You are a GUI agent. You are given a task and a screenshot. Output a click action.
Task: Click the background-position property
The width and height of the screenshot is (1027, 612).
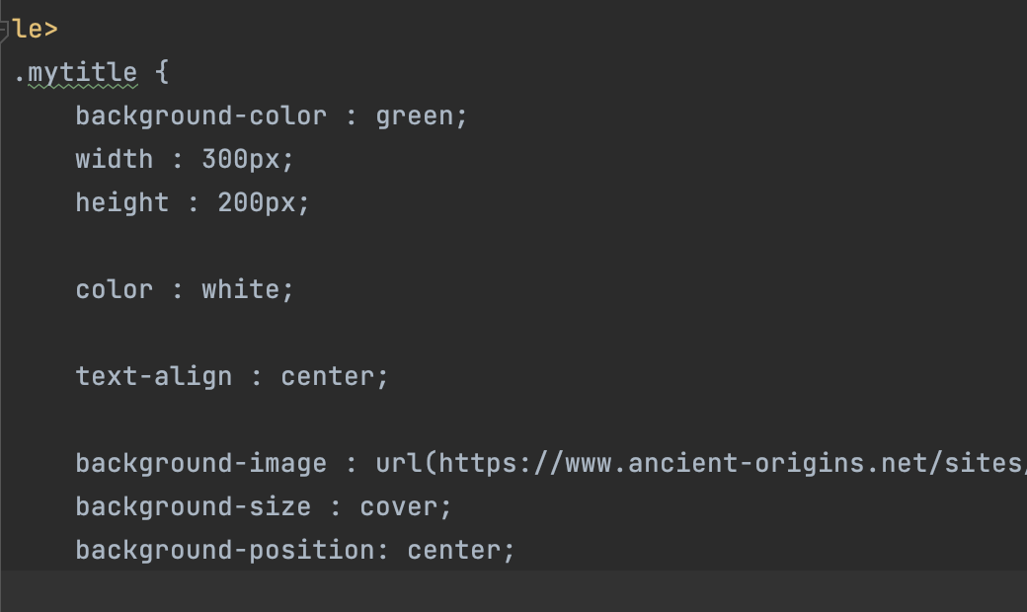[224, 550]
